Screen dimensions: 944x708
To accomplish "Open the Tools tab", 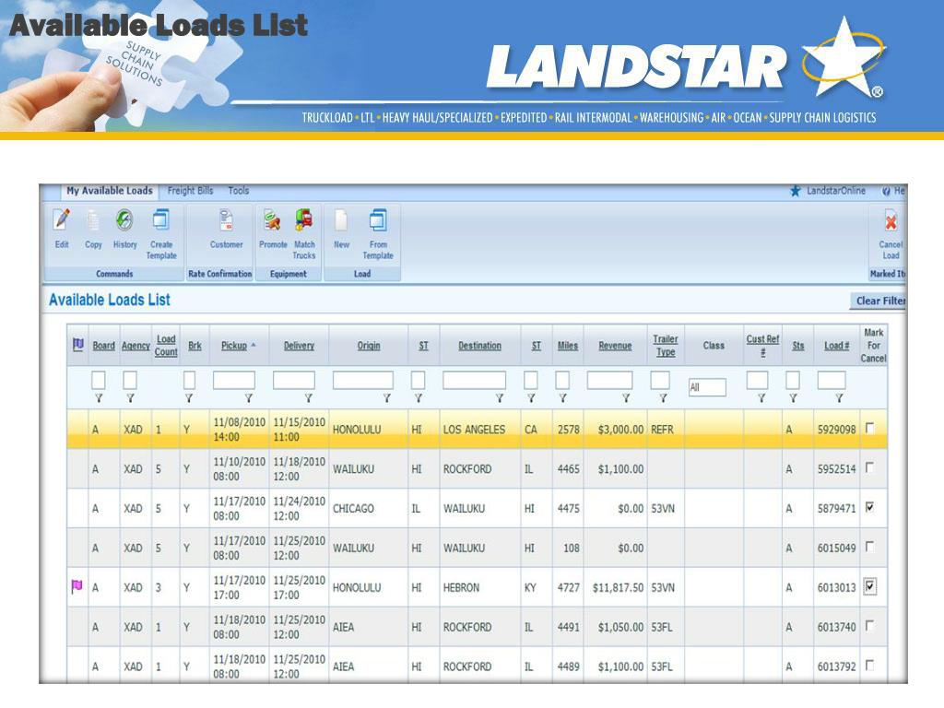I will (239, 191).
